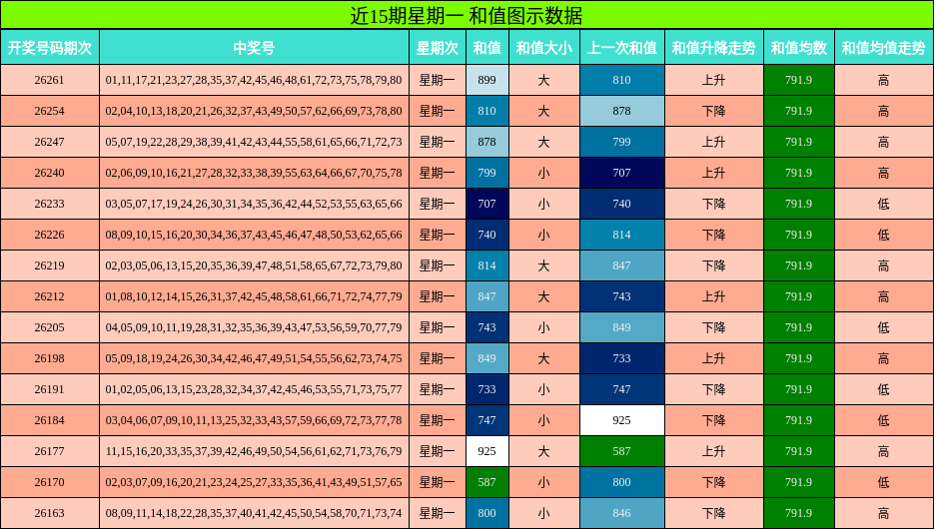Click the 和值均值走势 column header
Viewport: 934px width, 529px height.
[x=884, y=48]
